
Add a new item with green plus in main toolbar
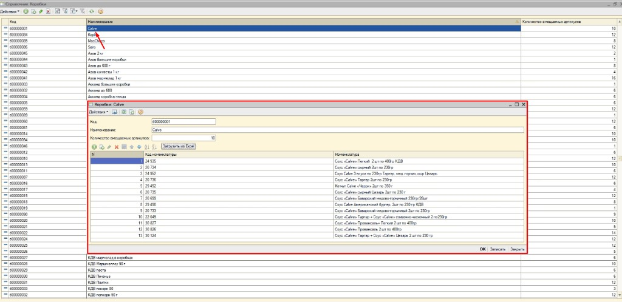point(26,12)
